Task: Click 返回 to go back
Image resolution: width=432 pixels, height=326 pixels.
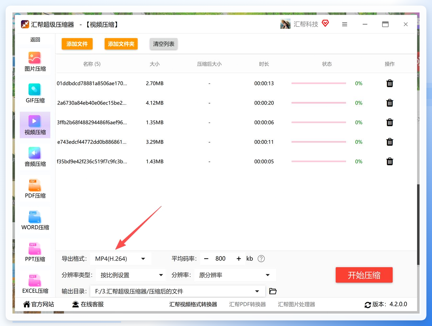Action: click(35, 39)
